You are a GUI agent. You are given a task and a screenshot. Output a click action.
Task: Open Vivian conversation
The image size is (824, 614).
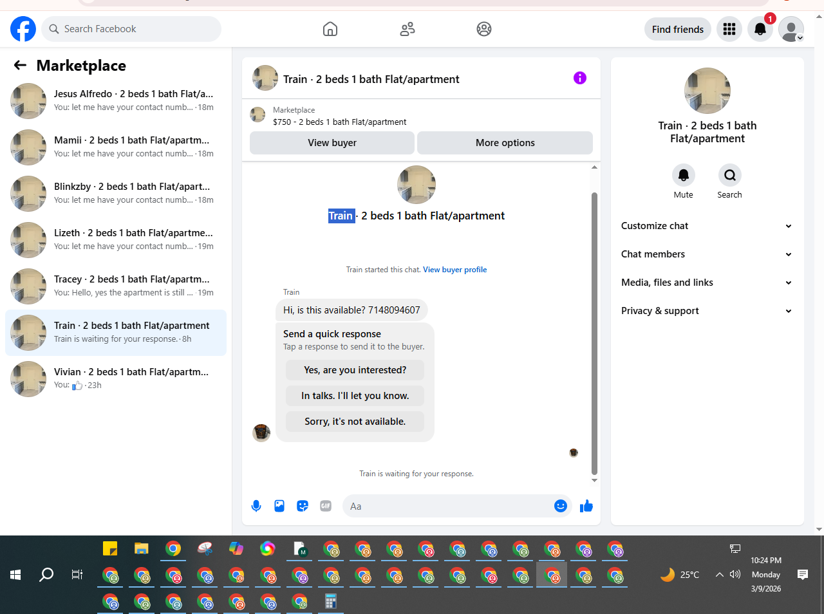[116, 379]
